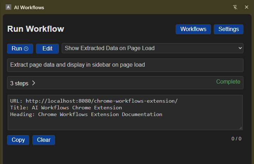Screen dimensions: 254x164
Task: Click the AI Workflows panel title
Action: coord(29,7)
